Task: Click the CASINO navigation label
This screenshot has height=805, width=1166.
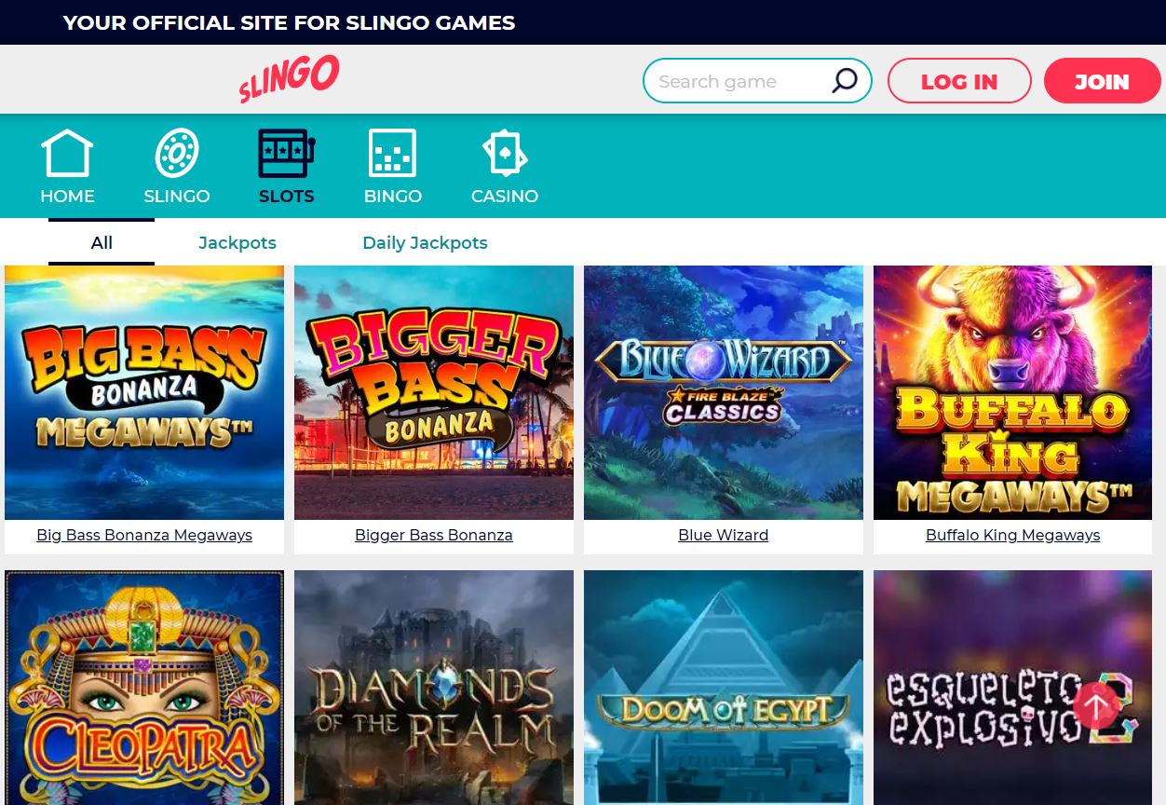Action: pos(505,197)
